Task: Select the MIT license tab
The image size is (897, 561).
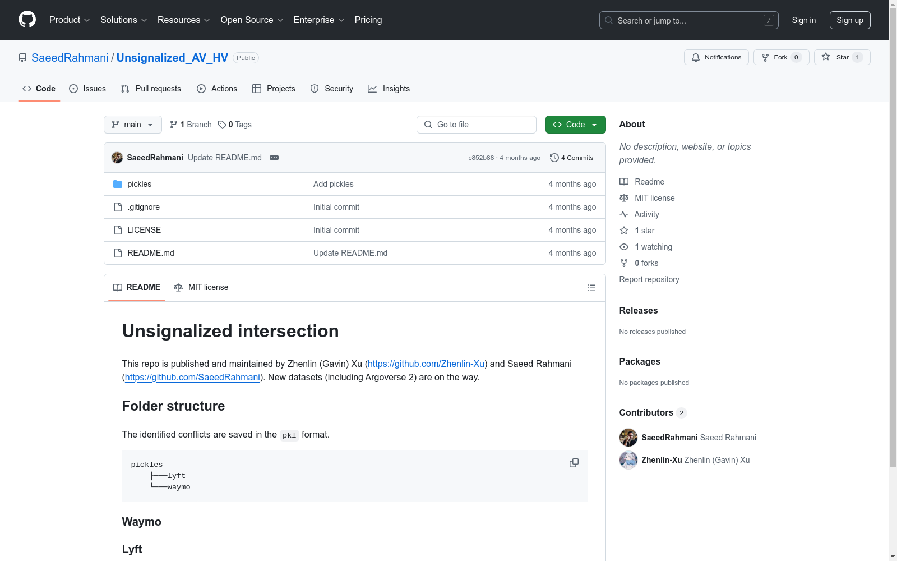Action: tap(201, 287)
